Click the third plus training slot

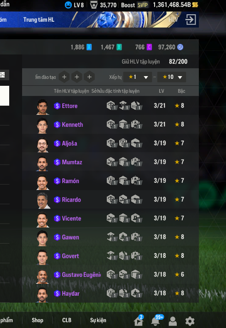tap(89, 77)
